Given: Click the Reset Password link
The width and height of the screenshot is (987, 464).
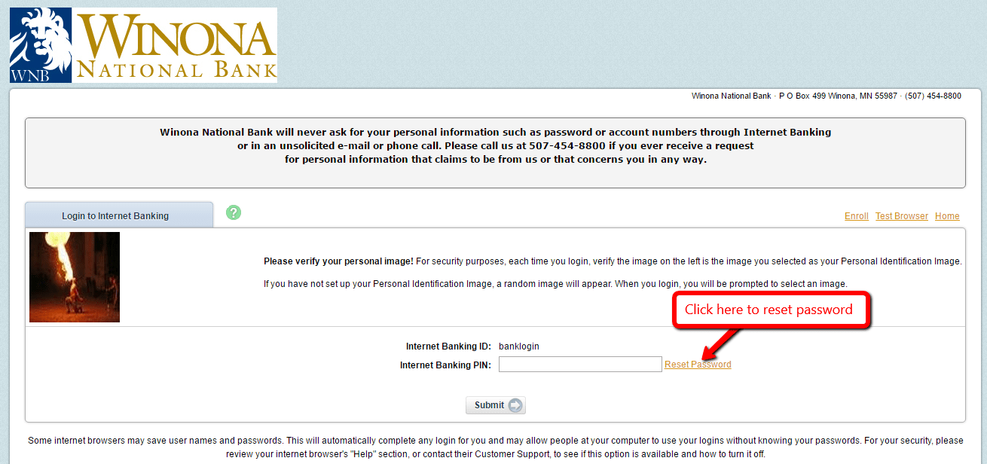Looking at the screenshot, I should click(x=697, y=364).
